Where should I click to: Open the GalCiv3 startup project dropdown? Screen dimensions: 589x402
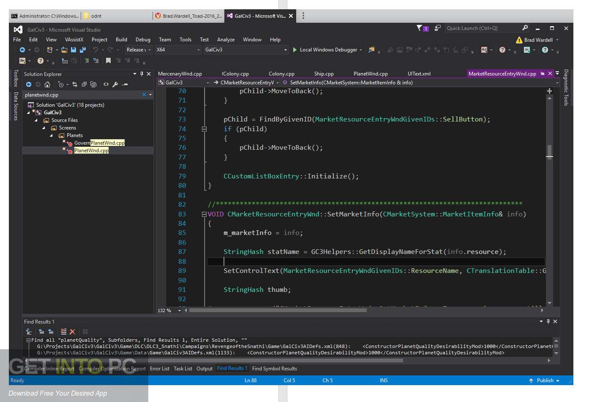pyautogui.click(x=246, y=50)
